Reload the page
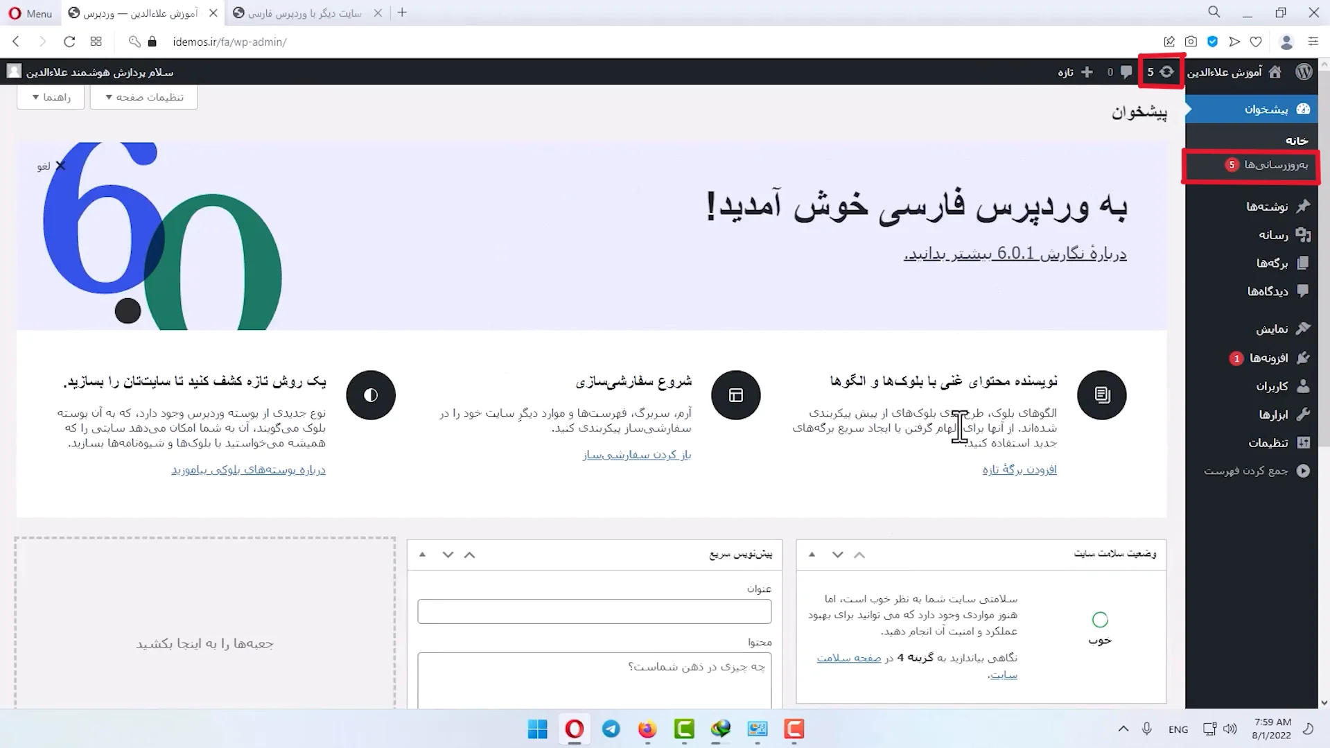 coord(69,42)
